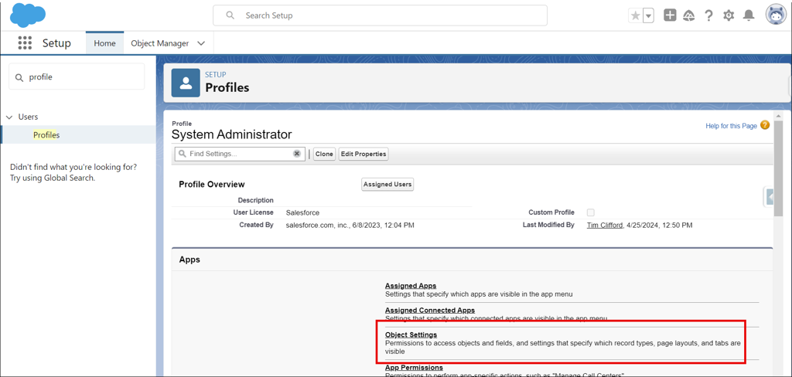This screenshot has width=792, height=377.
Task: Click the System Administrator profile title
Action: [x=232, y=134]
